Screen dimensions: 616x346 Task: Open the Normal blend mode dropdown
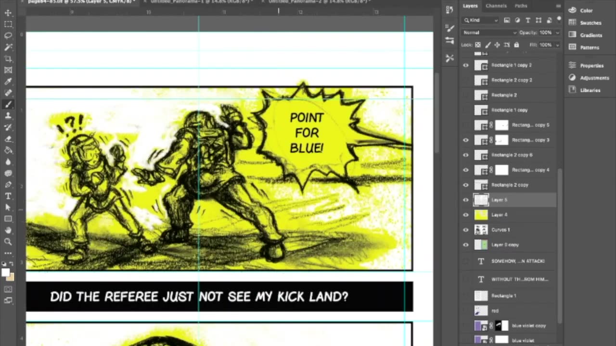pos(489,33)
